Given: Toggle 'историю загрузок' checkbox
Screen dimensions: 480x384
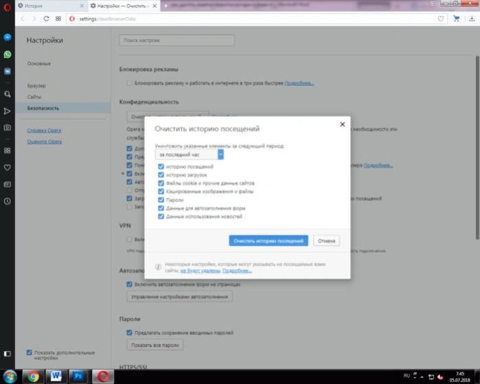Looking at the screenshot, I should 161,175.
